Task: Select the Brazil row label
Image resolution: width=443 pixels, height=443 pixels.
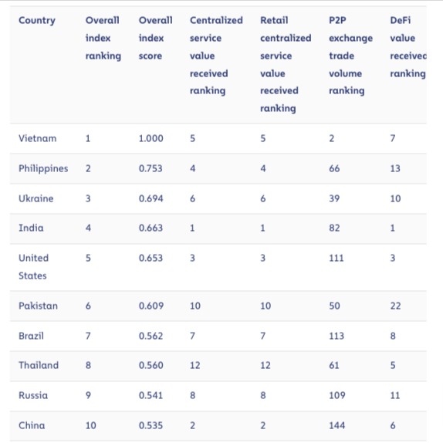Action: pyautogui.click(x=31, y=336)
